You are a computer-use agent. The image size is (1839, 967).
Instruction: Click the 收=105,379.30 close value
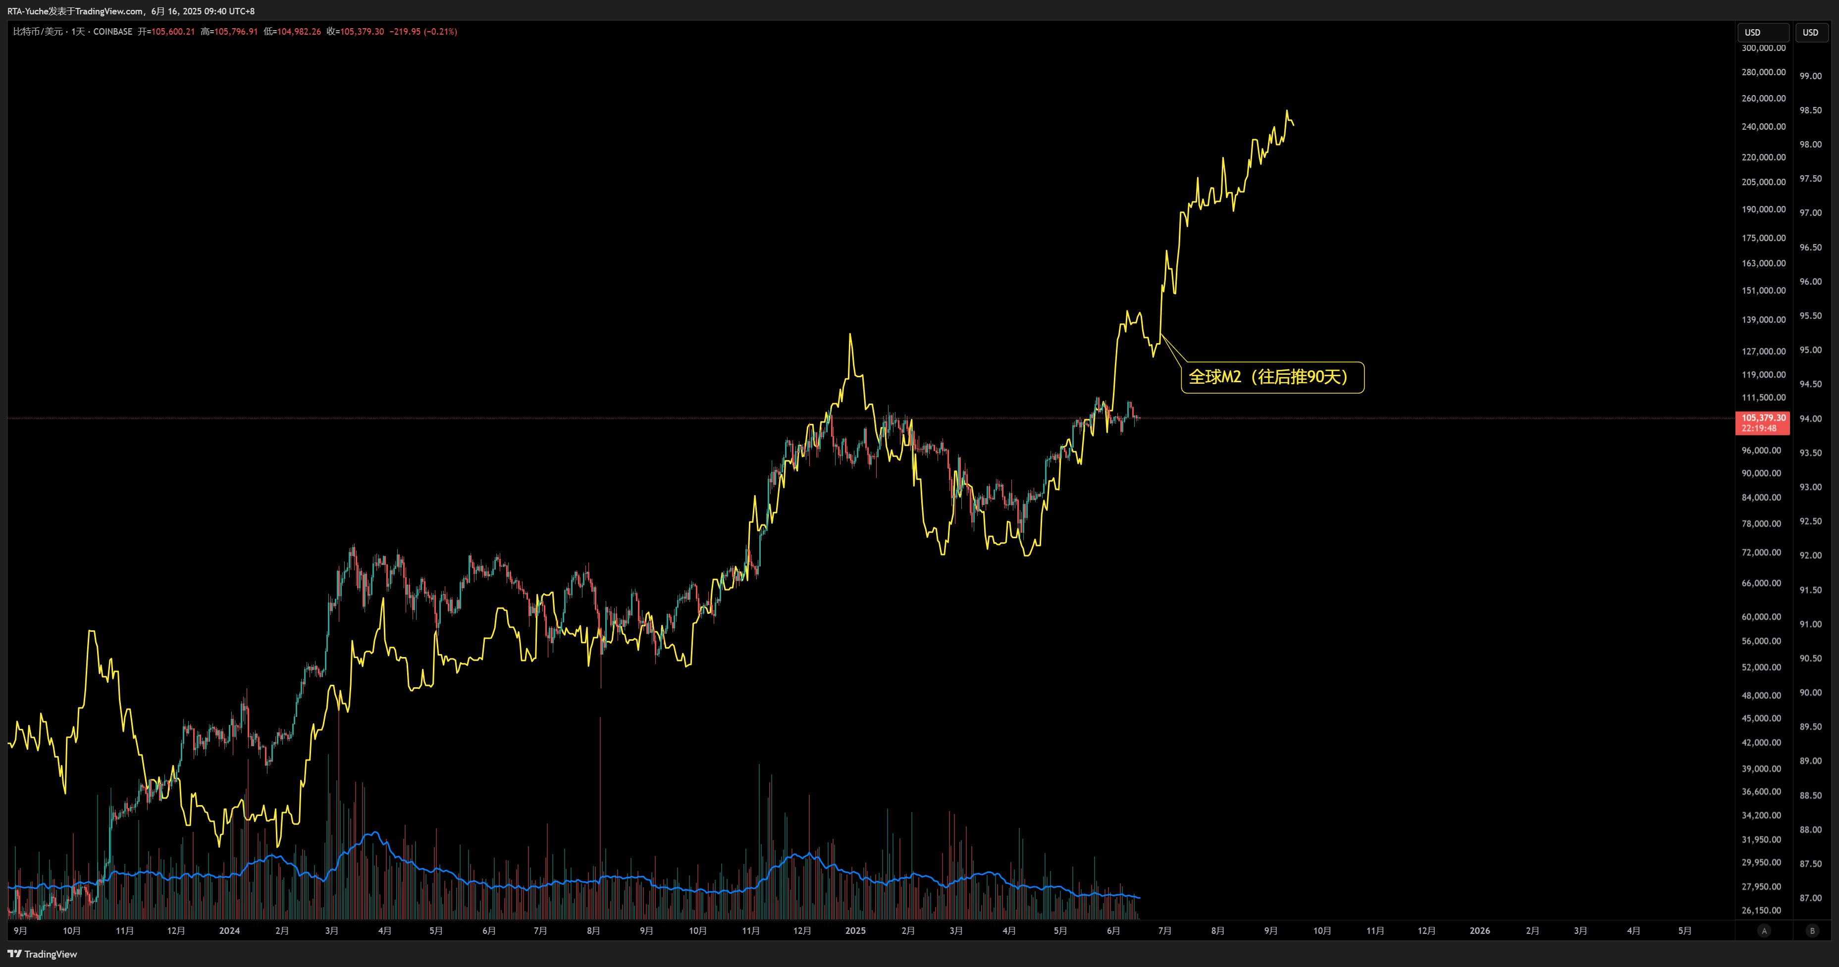tap(356, 31)
